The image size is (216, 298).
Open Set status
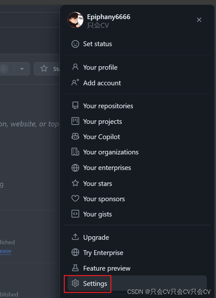(x=98, y=44)
